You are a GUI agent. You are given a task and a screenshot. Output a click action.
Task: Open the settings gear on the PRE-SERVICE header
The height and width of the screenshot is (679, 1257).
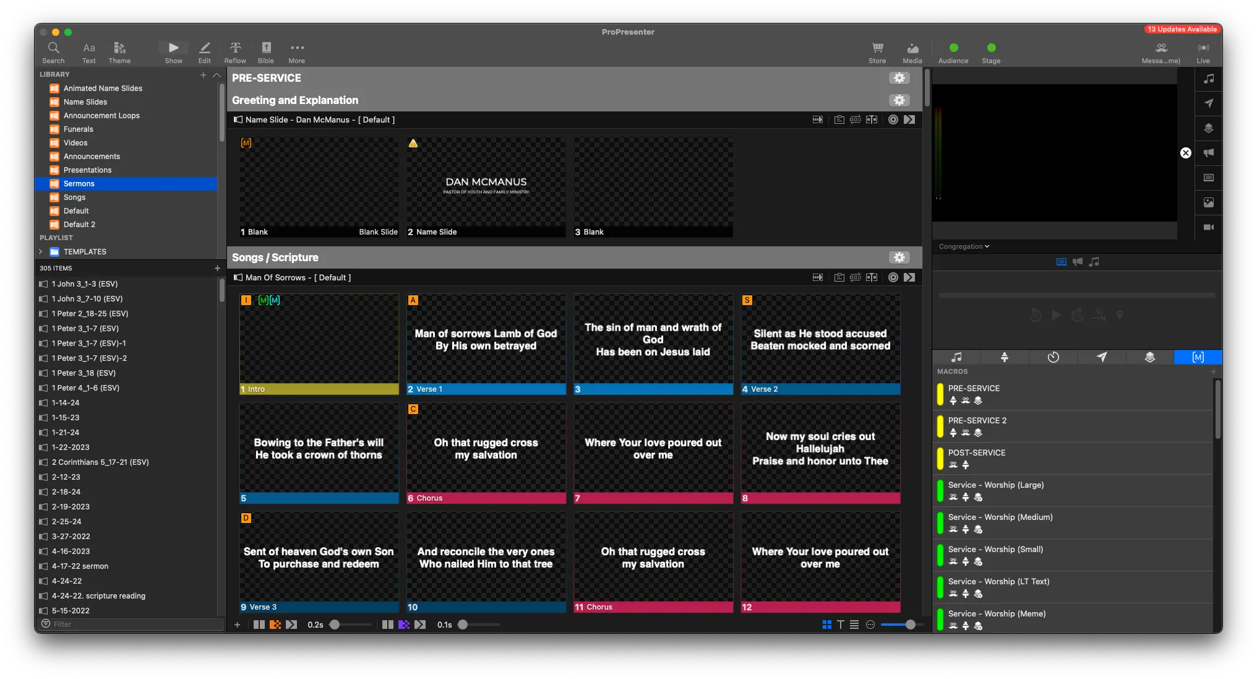(899, 77)
